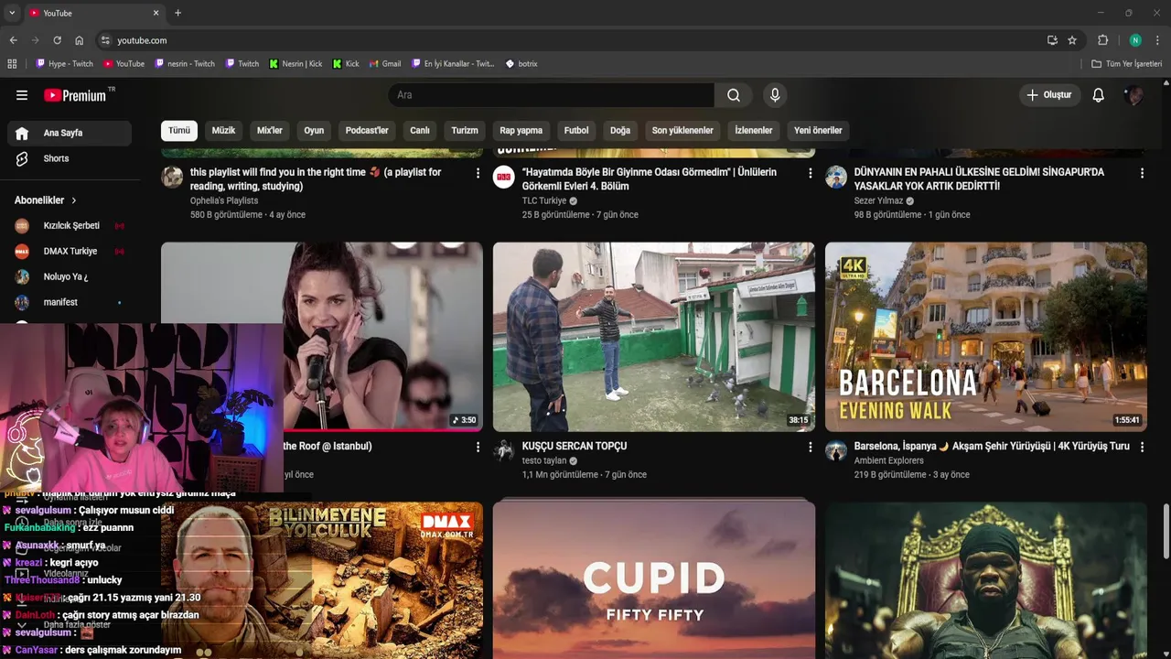Viewport: 1171px width, 659px height.
Task: Open the tab search dropdown arrow
Action: tap(11, 13)
